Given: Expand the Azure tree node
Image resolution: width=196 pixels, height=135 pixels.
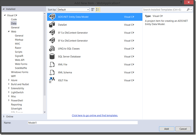Looking at the screenshot, I should (9, 80).
